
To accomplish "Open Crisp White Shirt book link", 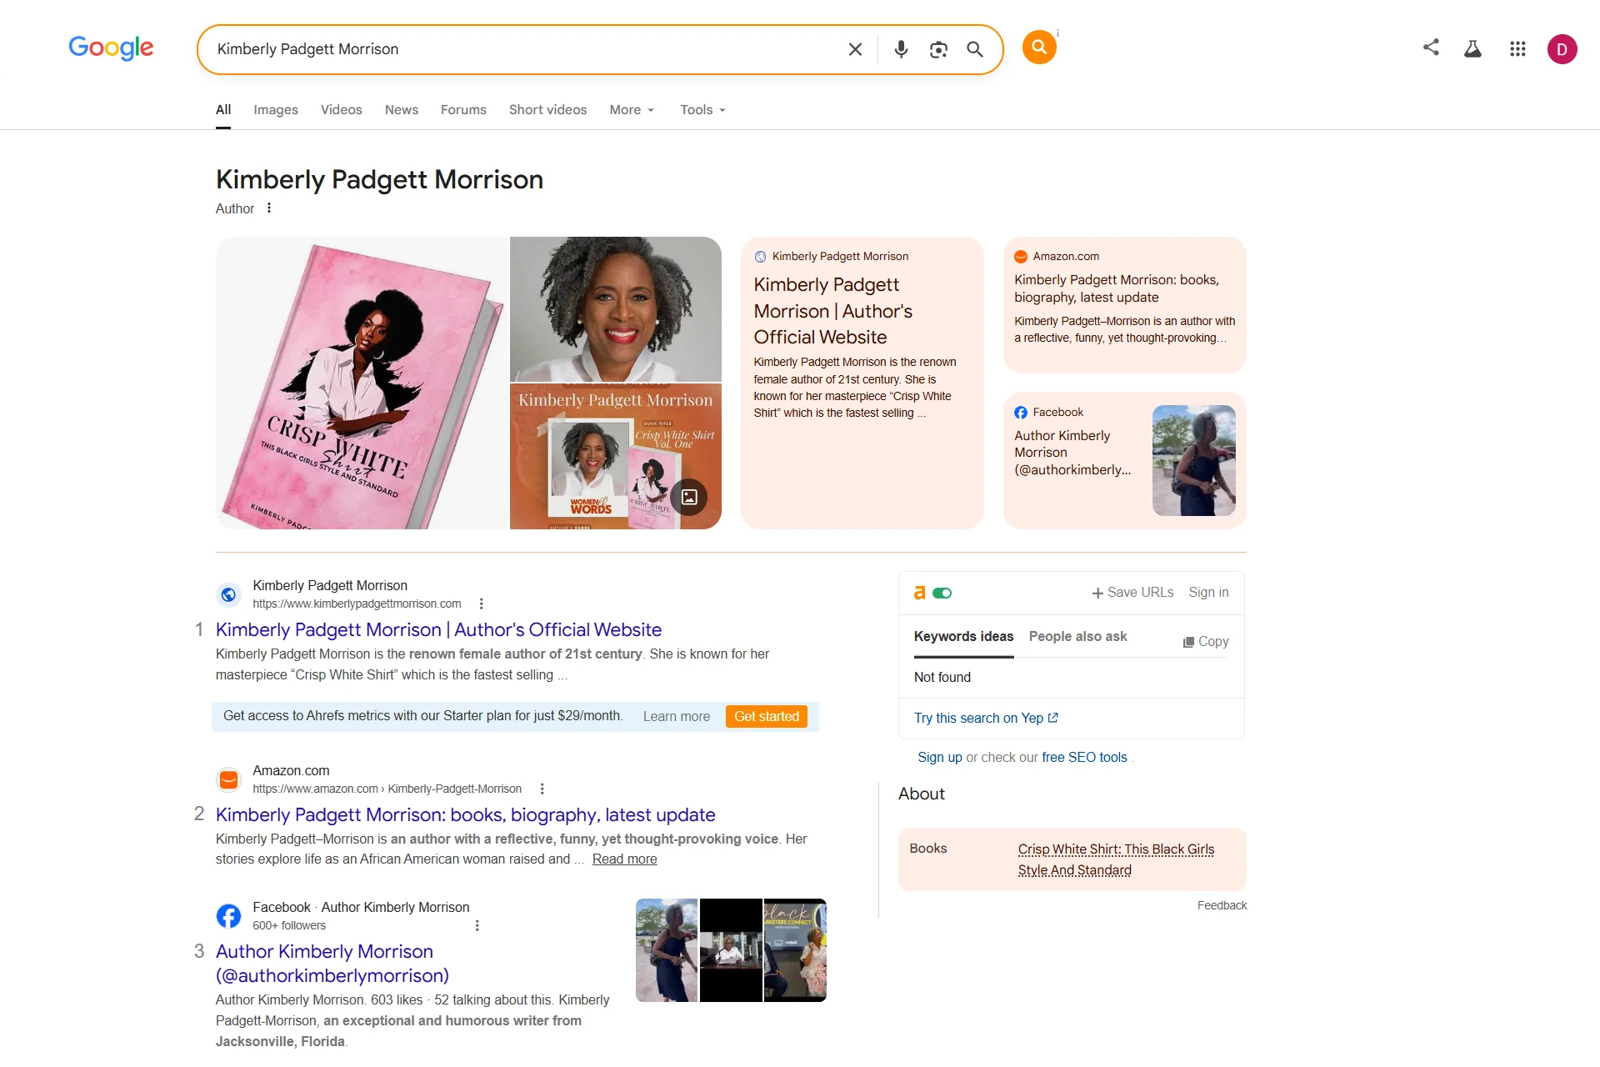I will click(1116, 859).
